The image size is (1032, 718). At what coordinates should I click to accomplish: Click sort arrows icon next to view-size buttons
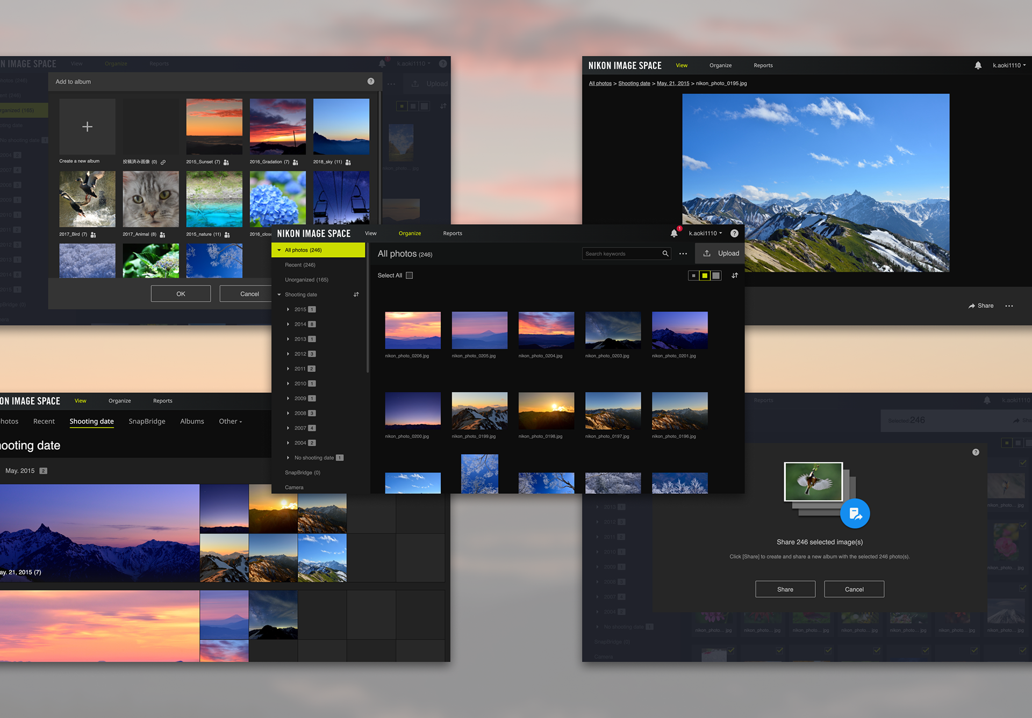(x=735, y=276)
